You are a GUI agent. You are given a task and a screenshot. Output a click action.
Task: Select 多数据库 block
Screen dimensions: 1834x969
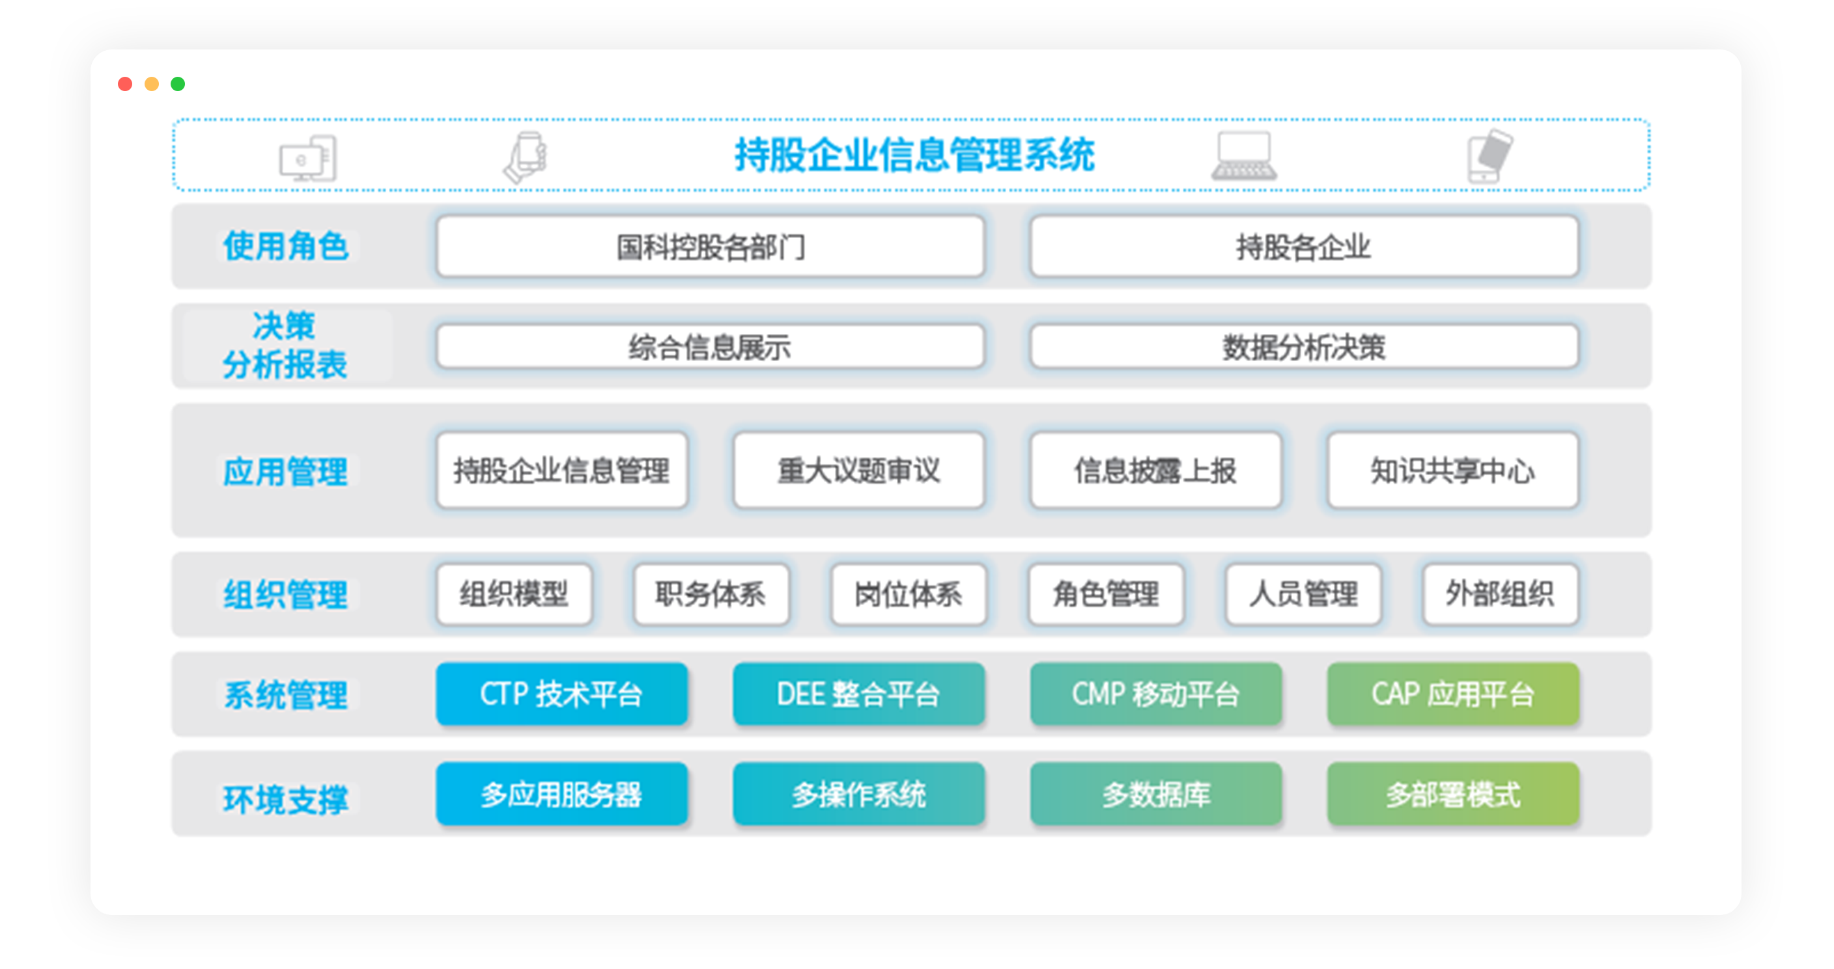1155,794
